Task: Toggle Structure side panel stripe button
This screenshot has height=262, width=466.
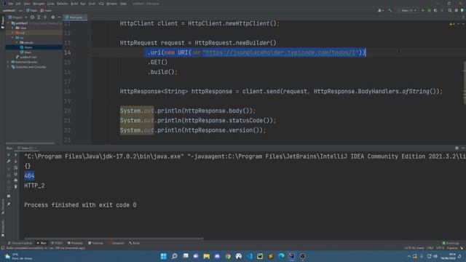Action: 3,206
